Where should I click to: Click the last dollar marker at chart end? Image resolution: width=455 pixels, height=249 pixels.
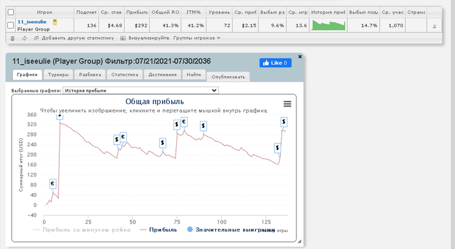(284, 122)
